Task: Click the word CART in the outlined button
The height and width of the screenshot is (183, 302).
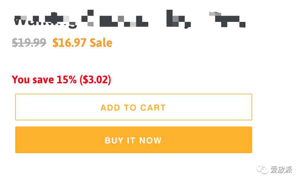Action: click(153, 108)
